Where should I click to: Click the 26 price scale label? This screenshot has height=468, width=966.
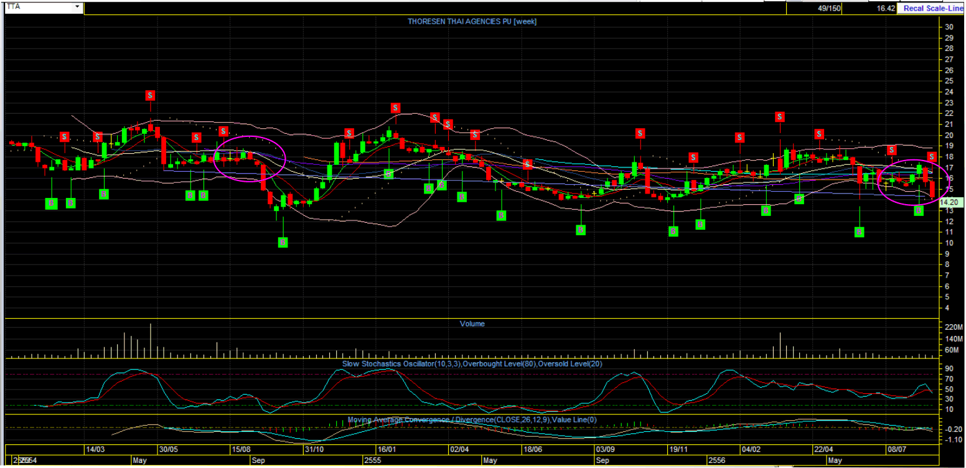click(949, 70)
